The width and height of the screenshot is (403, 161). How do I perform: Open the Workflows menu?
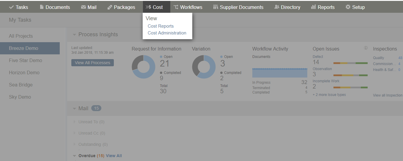[x=188, y=7]
